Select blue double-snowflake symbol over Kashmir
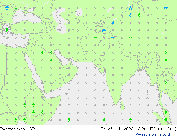Screen dimensions: 177x137 [x=113, y=38]
